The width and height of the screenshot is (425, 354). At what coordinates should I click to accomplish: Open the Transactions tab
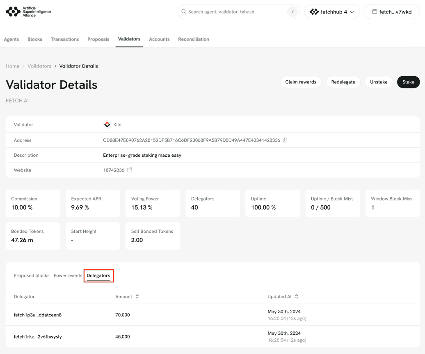[65, 39]
